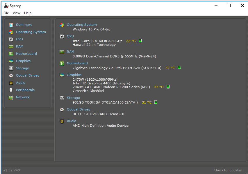Click the Motherboard icon in summary panel
Image resolution: width=248 pixels, height=174 pixels.
62,64
